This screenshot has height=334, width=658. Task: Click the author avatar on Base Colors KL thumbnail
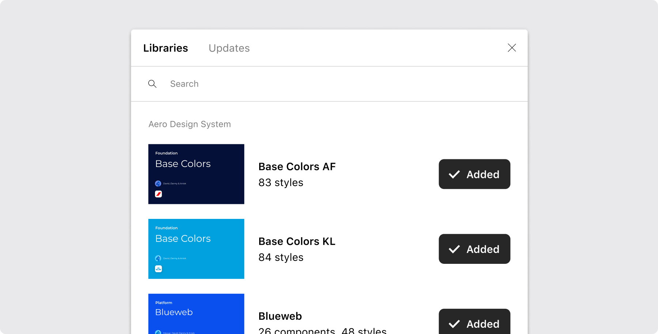click(158, 258)
